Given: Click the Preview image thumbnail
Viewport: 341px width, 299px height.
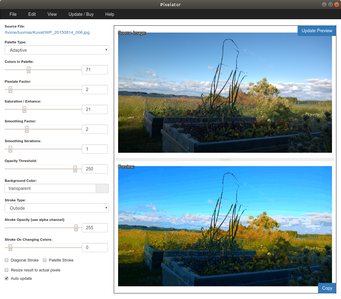Looking at the screenshot, I should [225, 226].
